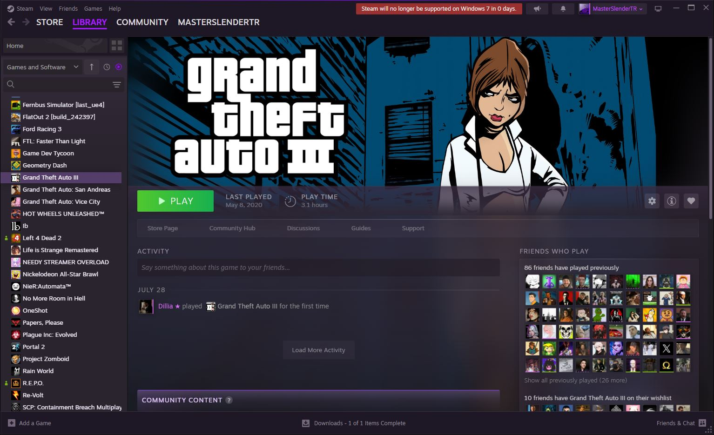Open advanced filter options icon in search
The image size is (714, 435).
point(116,84)
